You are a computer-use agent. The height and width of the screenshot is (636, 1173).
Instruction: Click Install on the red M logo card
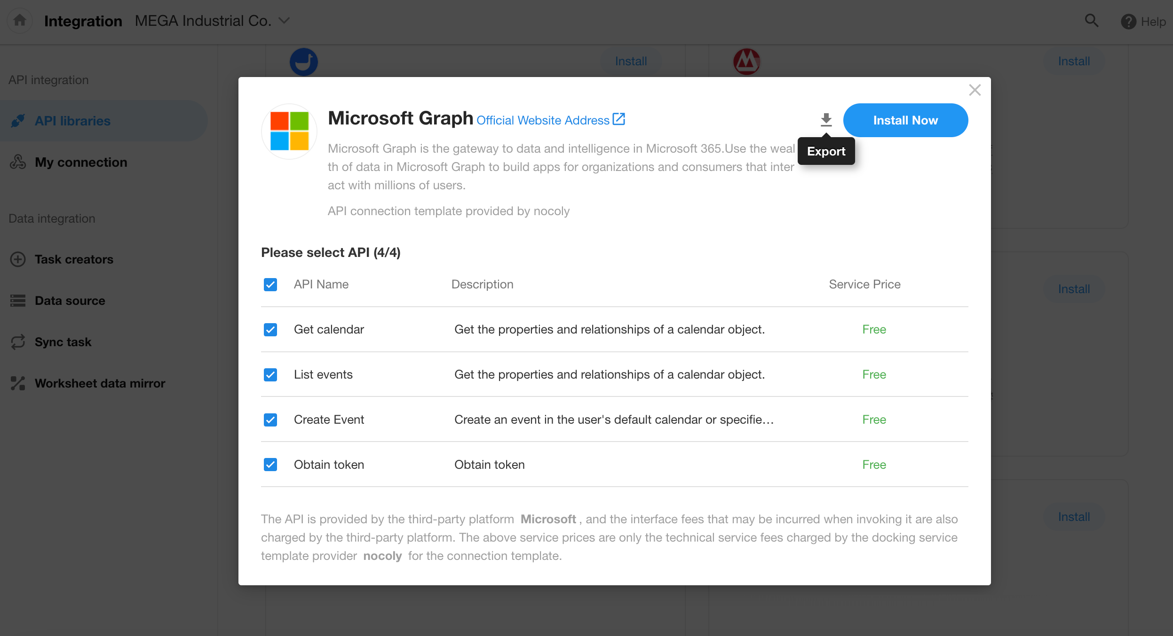pos(1074,61)
